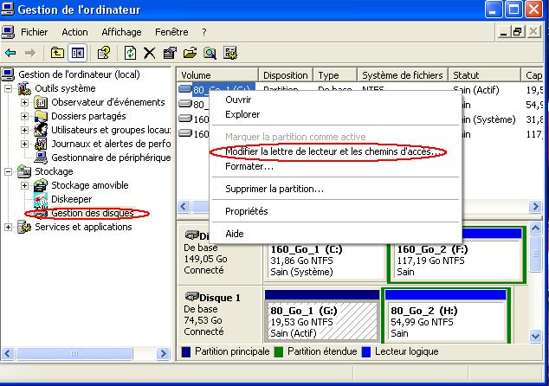Choose Formater... in the context menu
This screenshot has height=386, width=549.
[x=335, y=166]
